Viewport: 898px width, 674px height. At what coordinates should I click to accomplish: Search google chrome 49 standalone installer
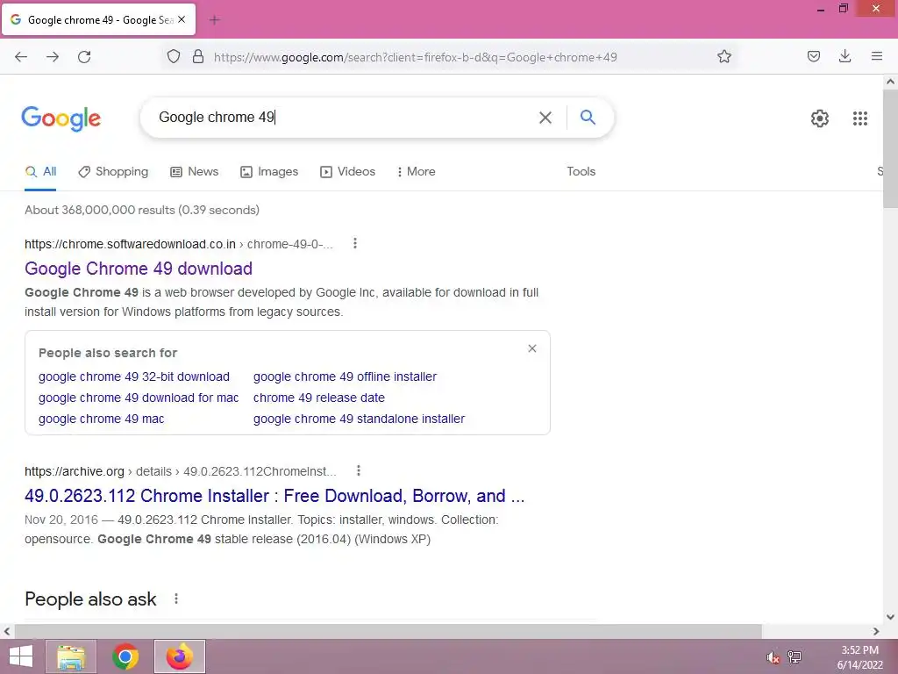point(359,419)
